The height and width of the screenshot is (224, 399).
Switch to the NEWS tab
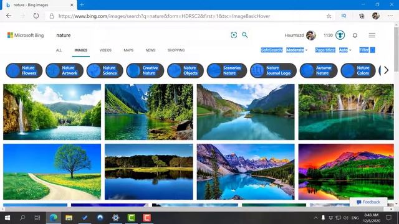(150, 50)
